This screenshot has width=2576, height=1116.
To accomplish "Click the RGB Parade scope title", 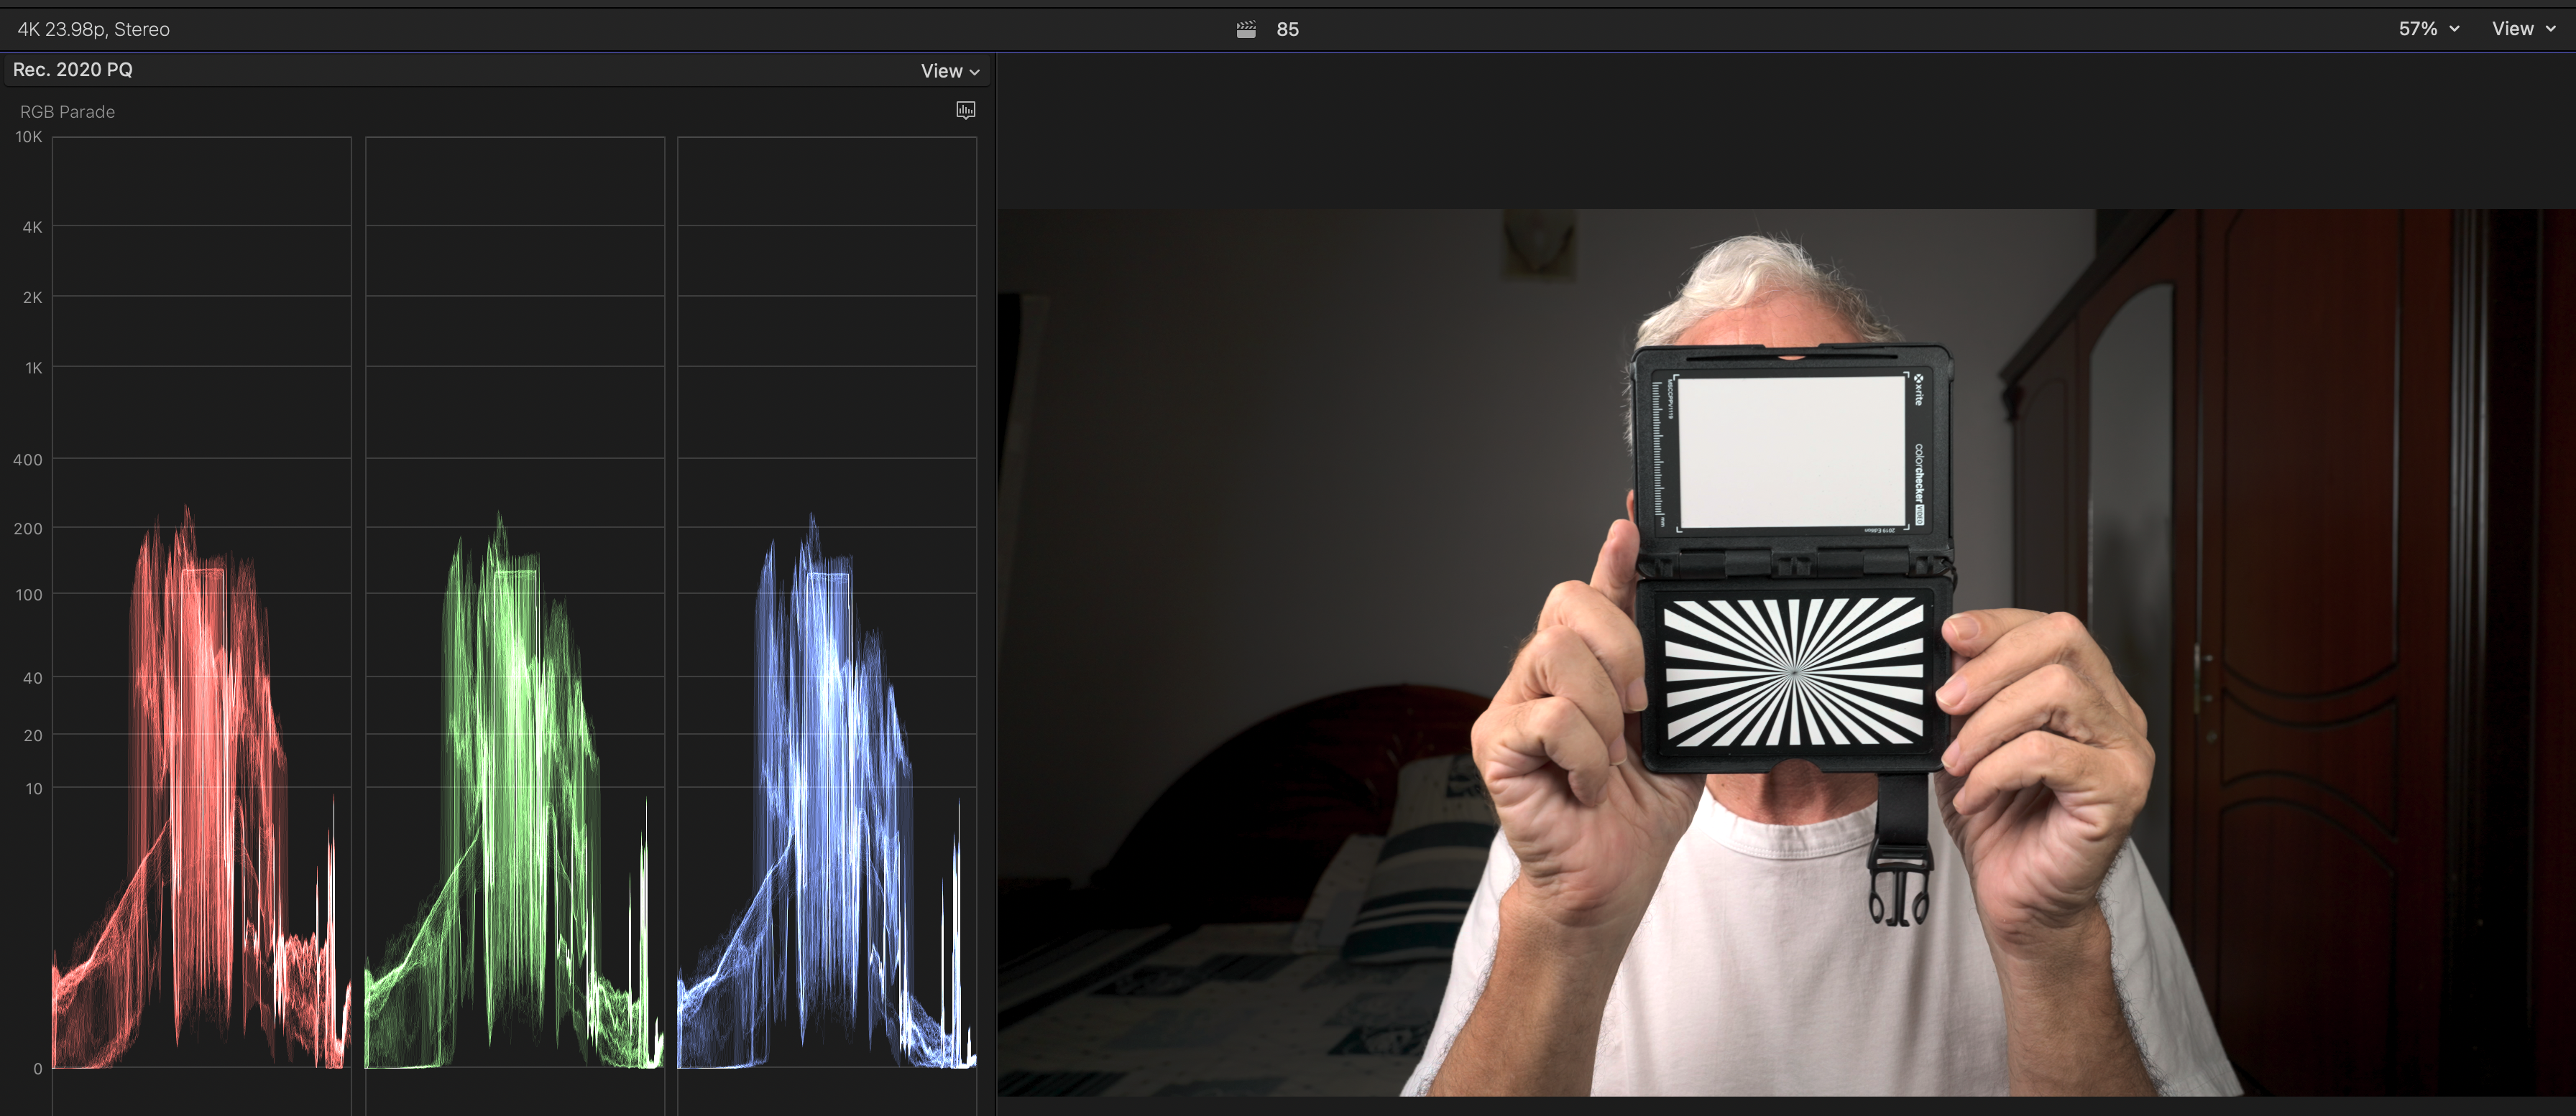I will [x=67, y=112].
